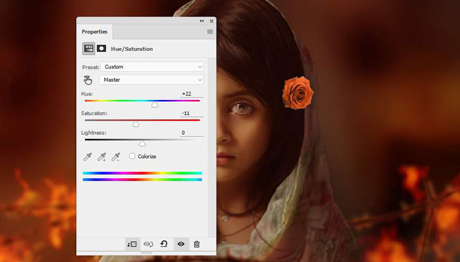Select the Subtract from Sample eyedropper

115,157
